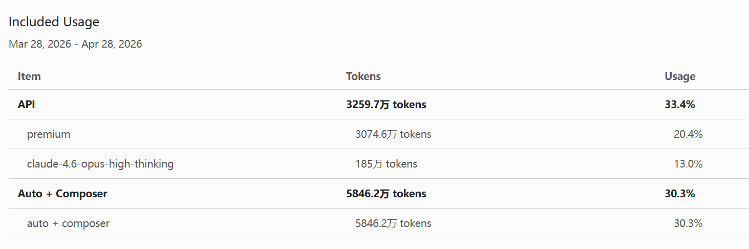Select the lowercase auto + composer sub-row label
The height and width of the screenshot is (249, 749).
pos(68,223)
